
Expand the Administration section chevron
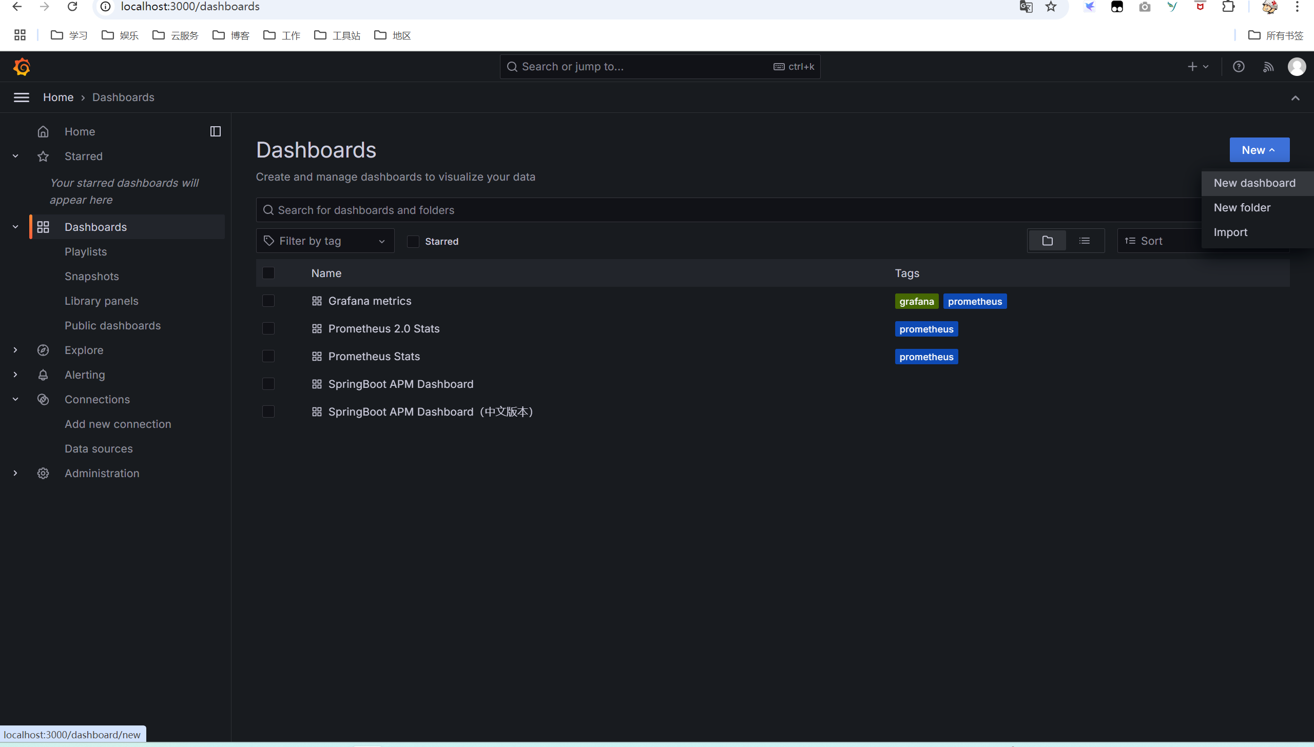pyautogui.click(x=15, y=474)
